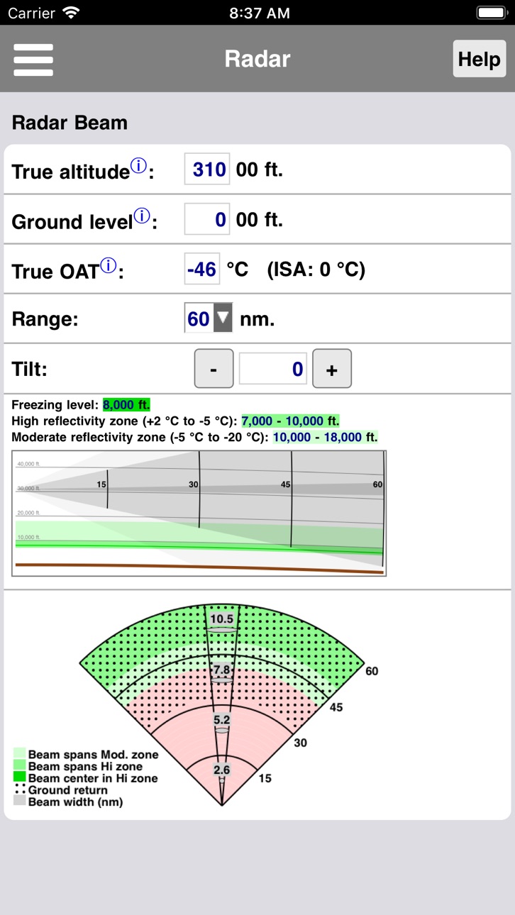Edit the Tilt value field
Screen dimensions: 515x915
(273, 369)
